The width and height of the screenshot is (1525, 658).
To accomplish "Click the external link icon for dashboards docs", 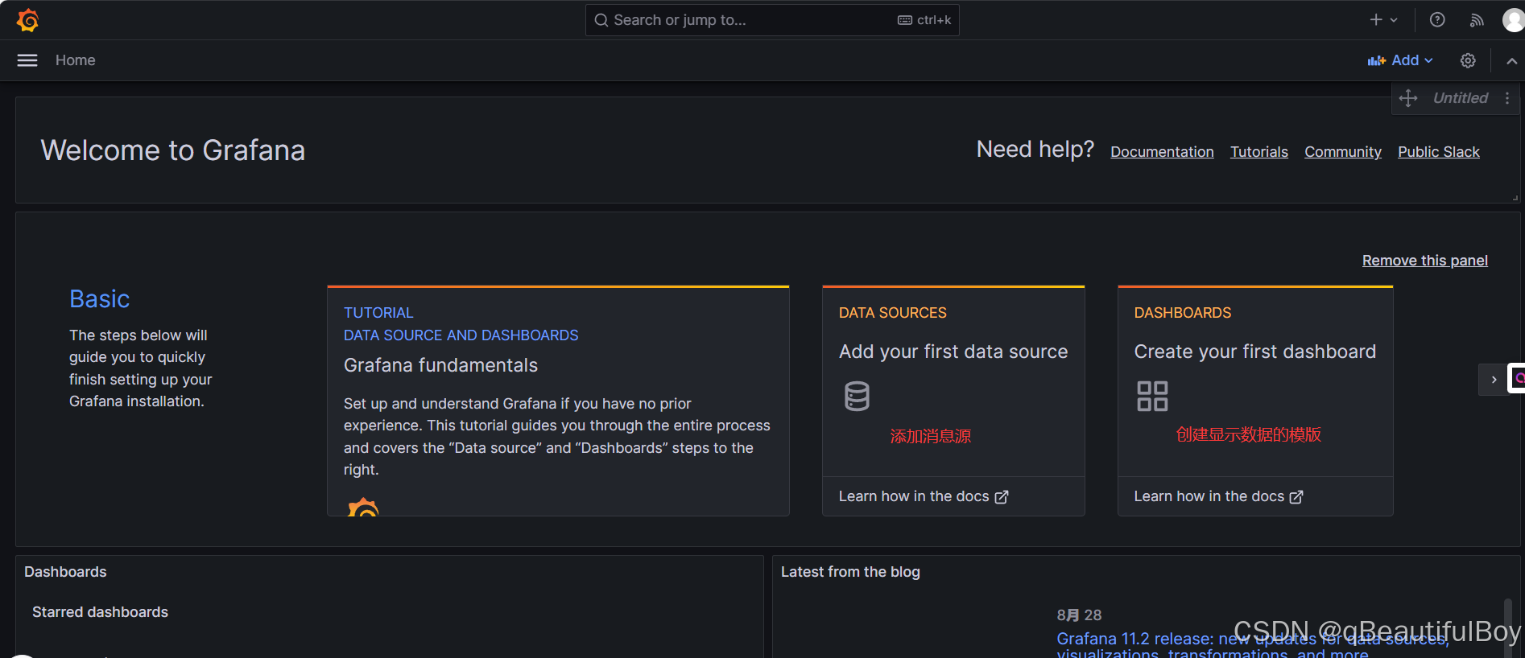I will 1296,497.
